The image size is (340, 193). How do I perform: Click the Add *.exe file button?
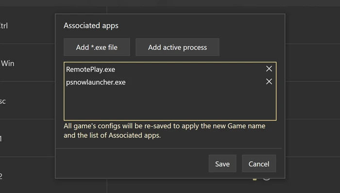point(97,47)
